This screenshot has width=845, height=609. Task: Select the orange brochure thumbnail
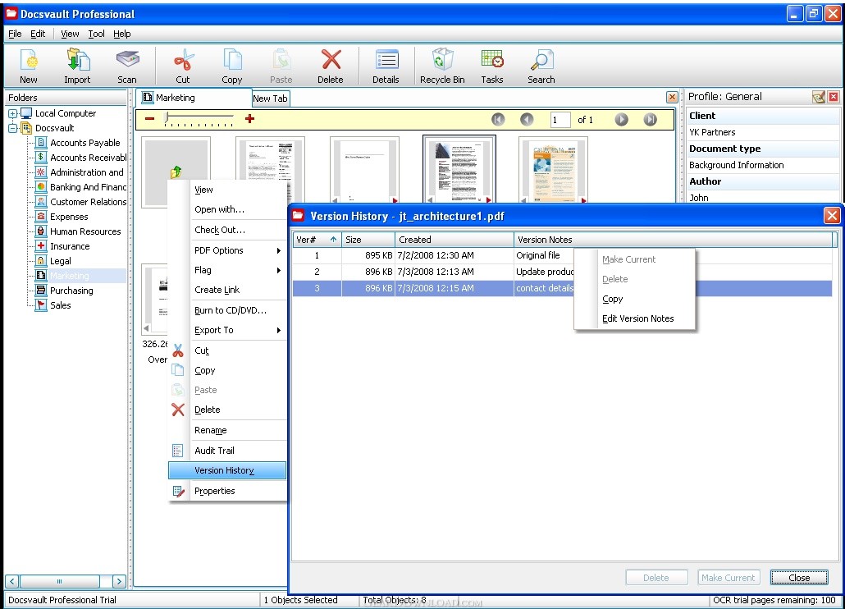click(553, 169)
